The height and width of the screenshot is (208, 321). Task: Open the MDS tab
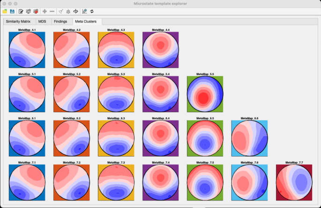pos(42,22)
